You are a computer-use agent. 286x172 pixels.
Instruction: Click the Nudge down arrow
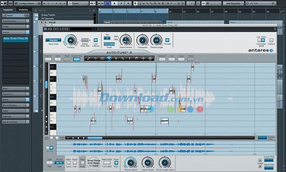[x=260, y=166]
